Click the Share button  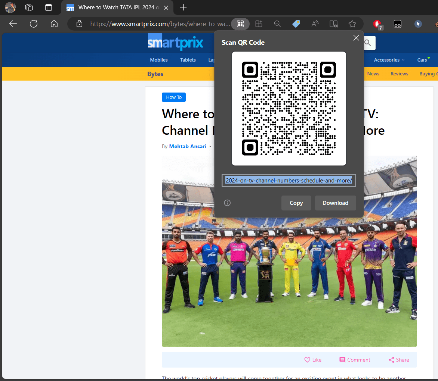(399, 360)
